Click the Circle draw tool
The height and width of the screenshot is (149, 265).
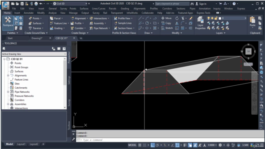(147, 23)
